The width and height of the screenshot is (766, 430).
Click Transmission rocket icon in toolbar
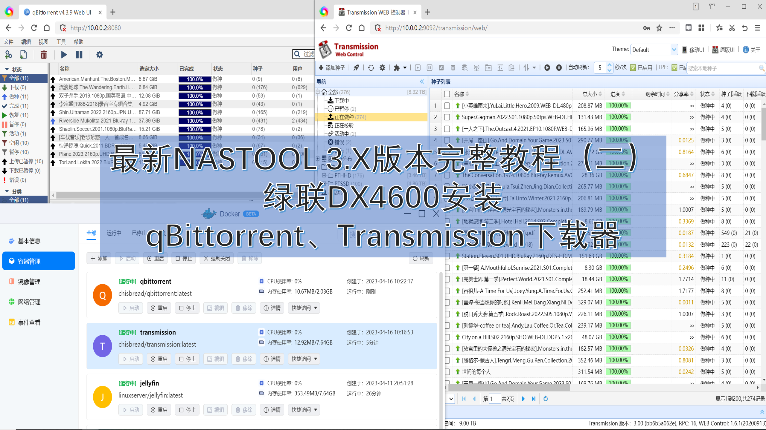(356, 68)
